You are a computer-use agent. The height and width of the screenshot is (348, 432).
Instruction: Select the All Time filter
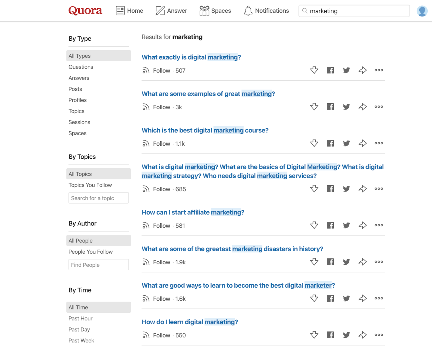click(99, 307)
